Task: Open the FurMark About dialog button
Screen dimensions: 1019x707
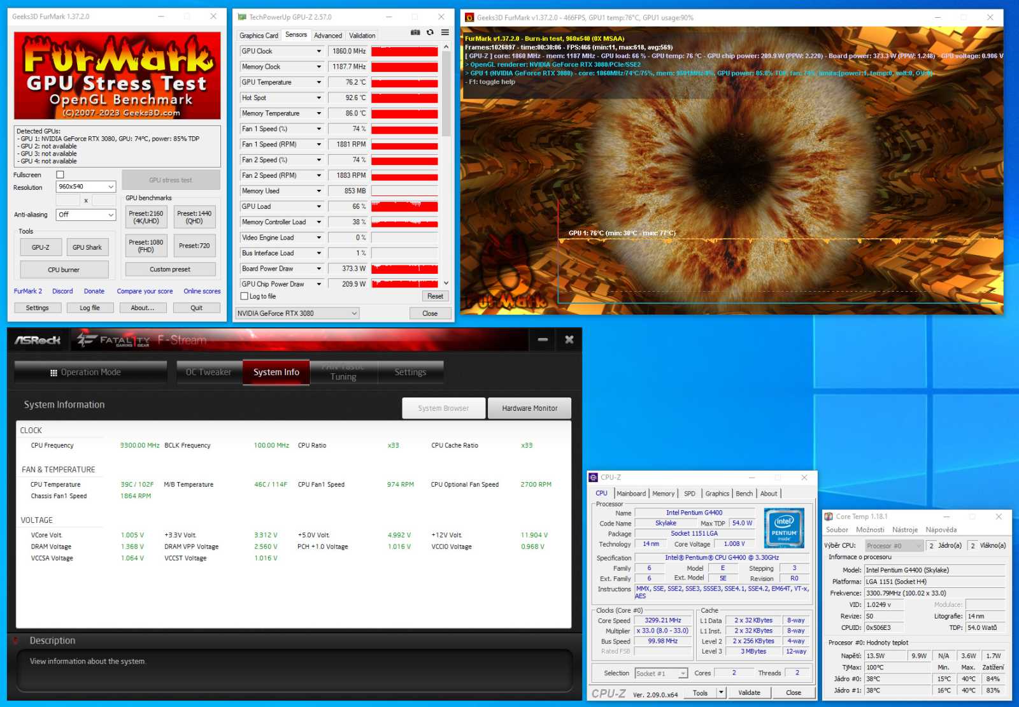Action: [x=143, y=308]
